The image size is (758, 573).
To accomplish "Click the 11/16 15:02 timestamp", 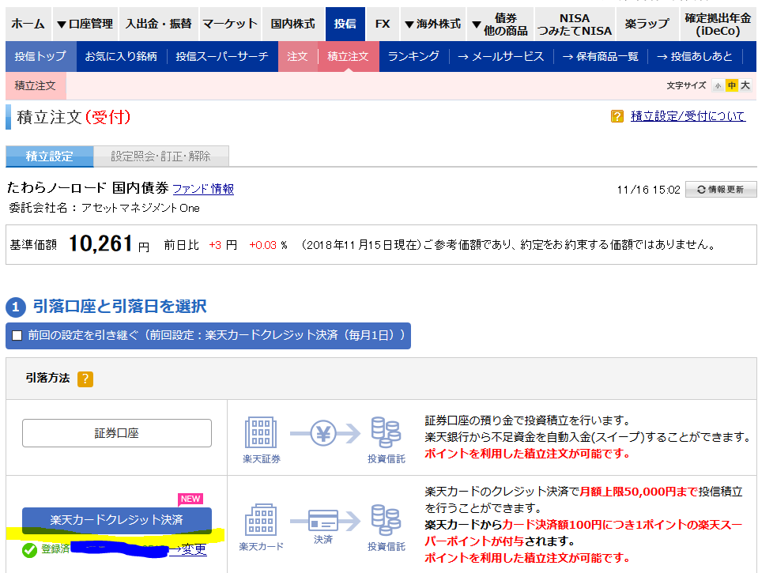I will coord(648,190).
